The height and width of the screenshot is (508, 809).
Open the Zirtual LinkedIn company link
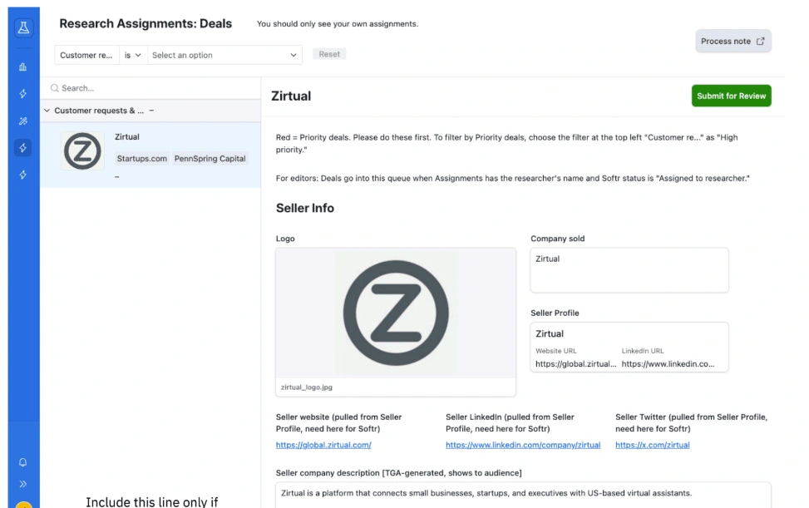click(522, 445)
